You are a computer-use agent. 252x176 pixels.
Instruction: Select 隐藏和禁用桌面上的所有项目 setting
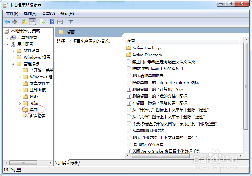click(155, 69)
